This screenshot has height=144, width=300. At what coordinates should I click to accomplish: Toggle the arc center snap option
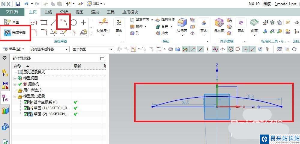pos(231,49)
